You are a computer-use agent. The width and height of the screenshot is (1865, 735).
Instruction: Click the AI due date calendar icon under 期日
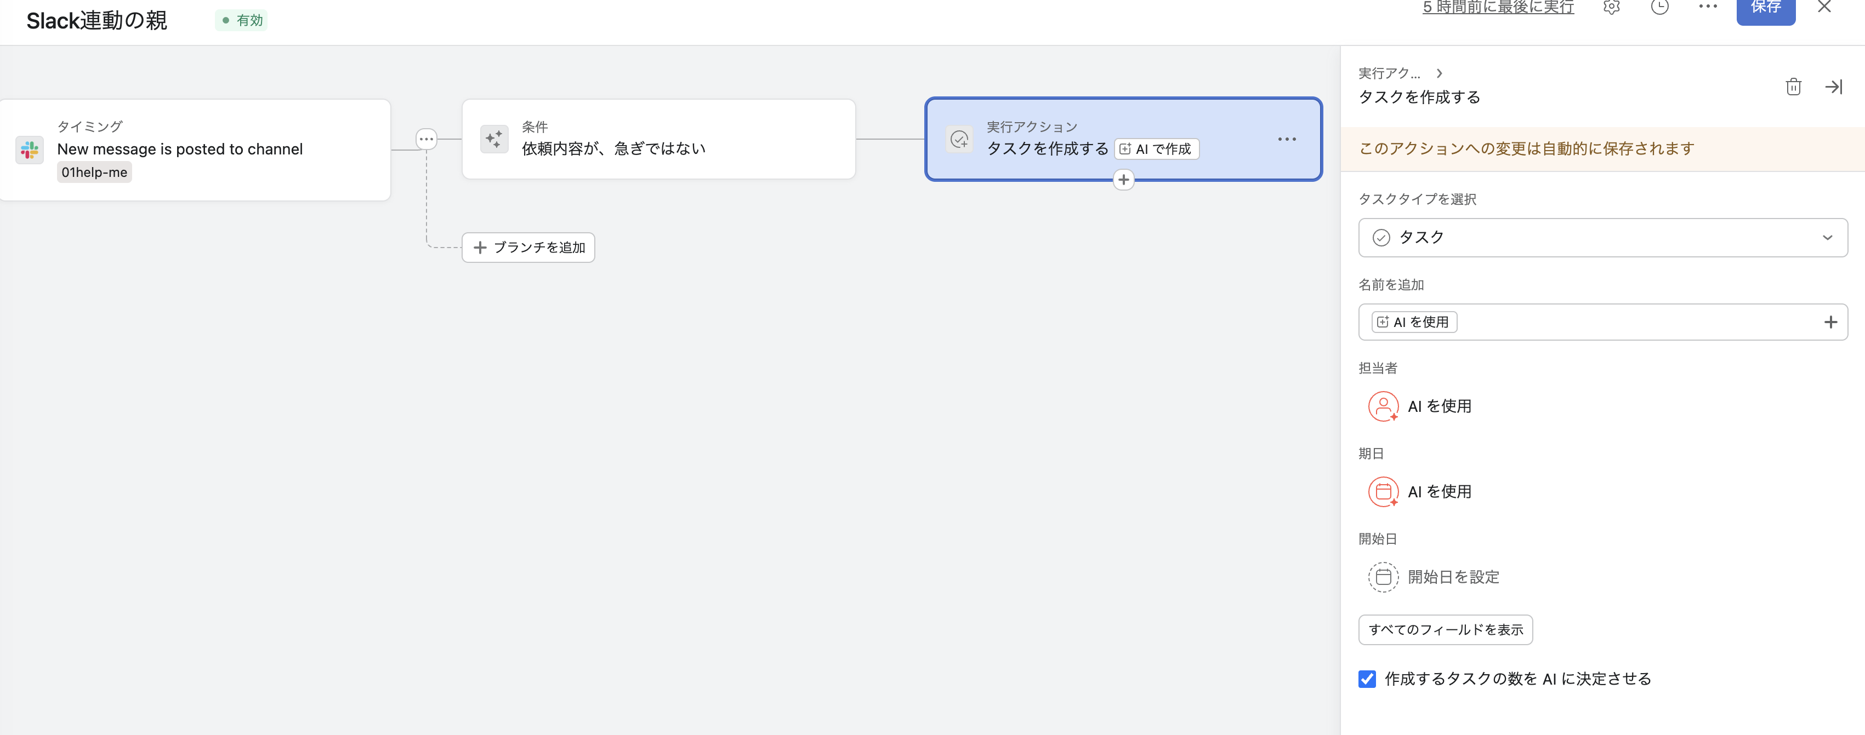(1384, 491)
